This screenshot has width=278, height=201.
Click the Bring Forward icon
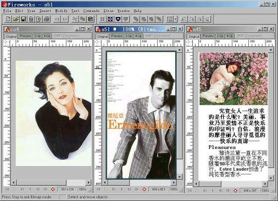click(x=144, y=19)
